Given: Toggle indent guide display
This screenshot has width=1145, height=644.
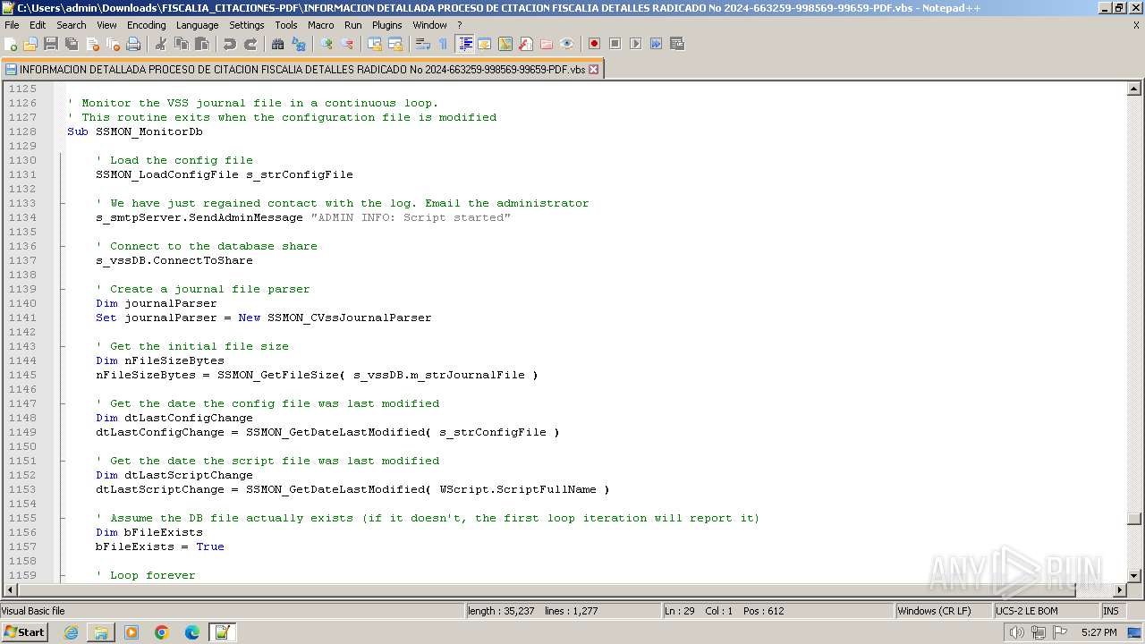Looking at the screenshot, I should [x=464, y=44].
